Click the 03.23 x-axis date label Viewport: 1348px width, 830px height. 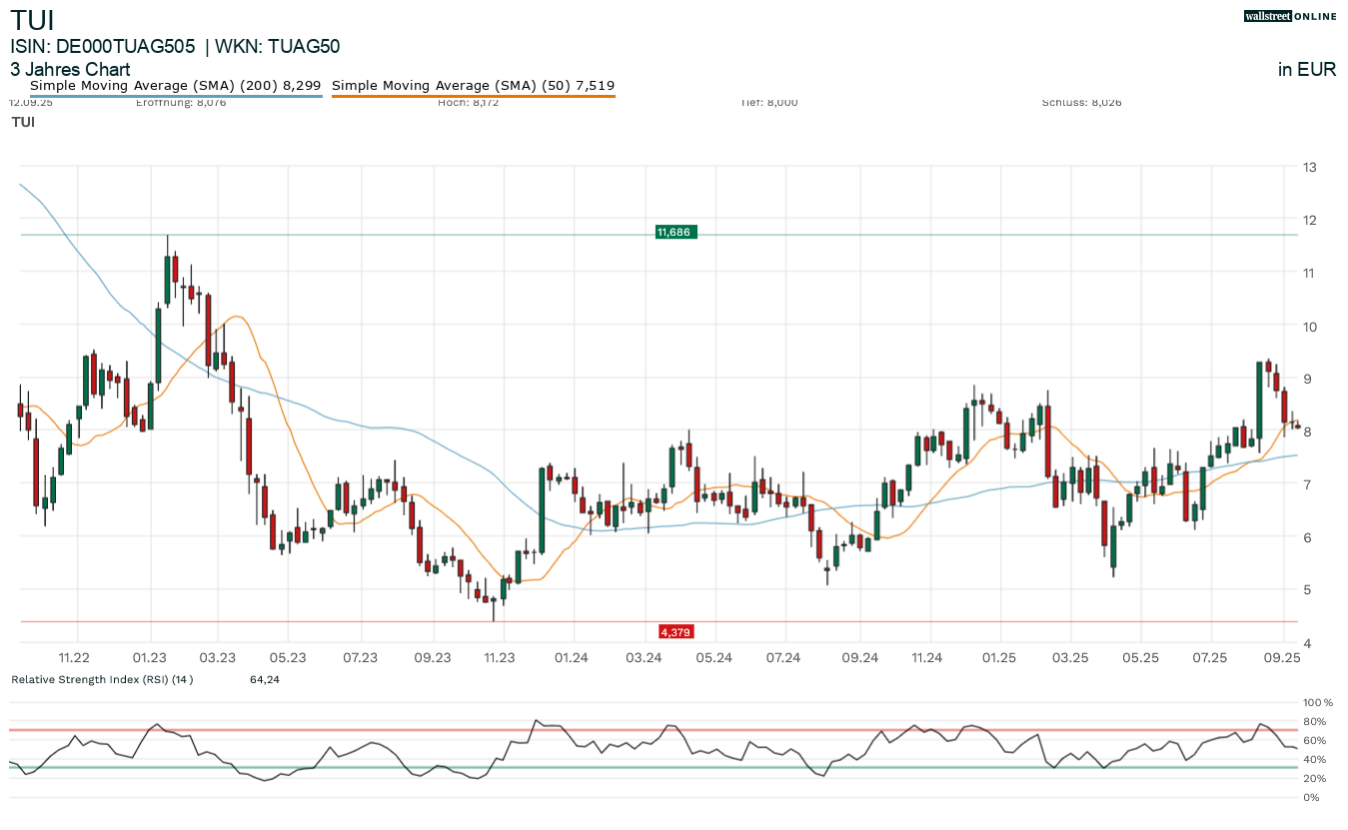[x=217, y=657]
